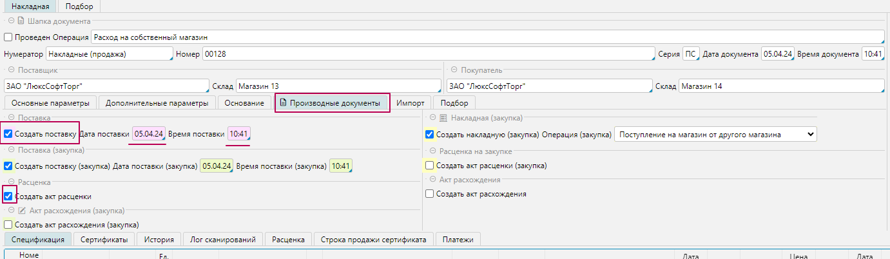This screenshot has height=259, width=890.
Task: Switch to the Лог сканирований tab
Action: coord(223,240)
